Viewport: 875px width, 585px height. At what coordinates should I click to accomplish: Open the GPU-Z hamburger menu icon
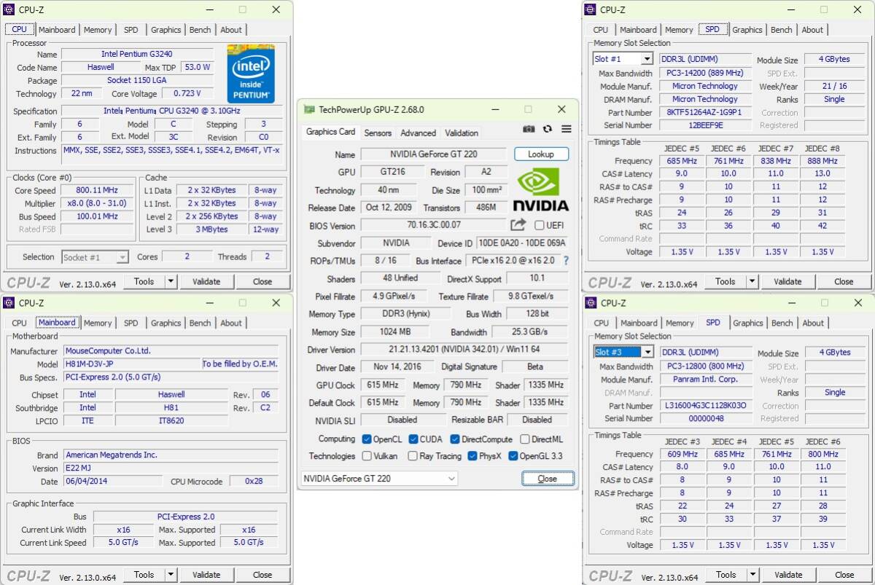566,129
